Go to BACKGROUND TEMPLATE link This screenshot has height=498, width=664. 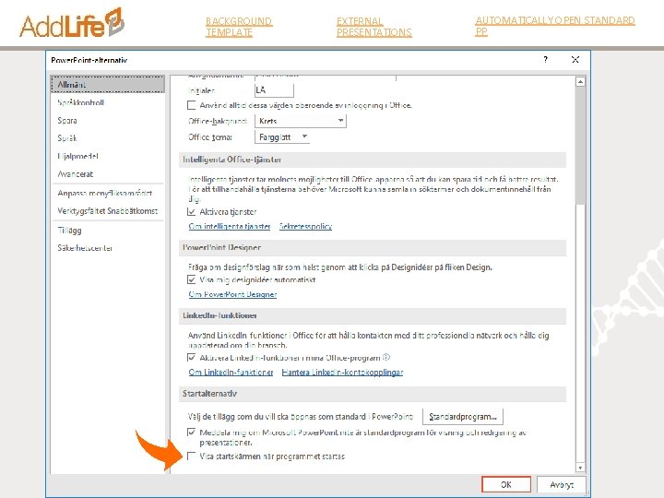239,27
